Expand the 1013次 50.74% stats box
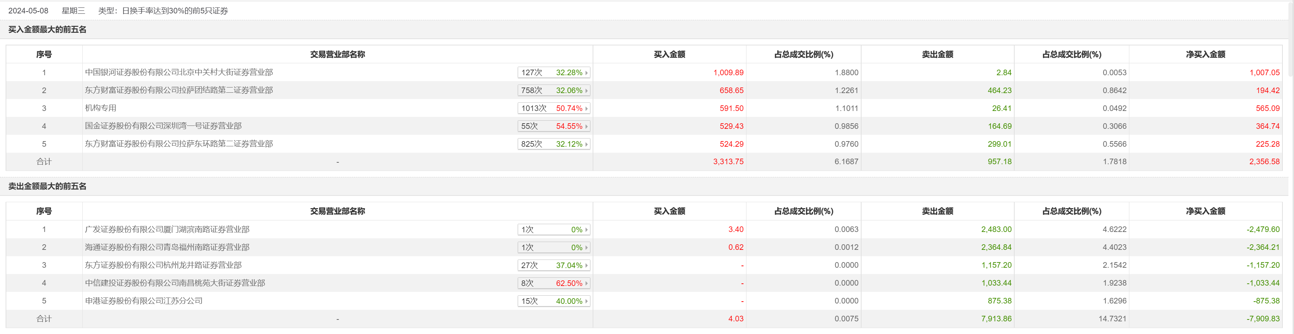Image resolution: width=1294 pixels, height=334 pixels. 554,108
